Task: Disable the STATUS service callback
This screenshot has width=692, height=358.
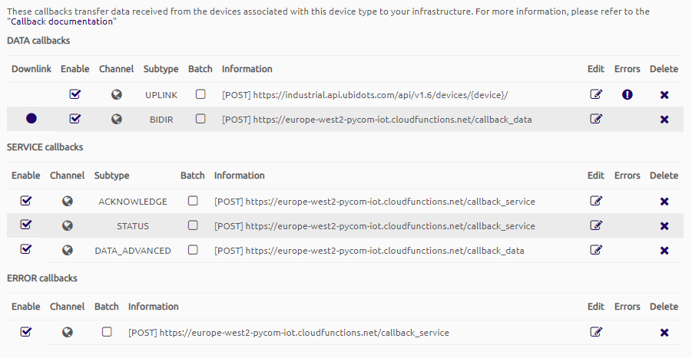Action: pyautogui.click(x=26, y=225)
